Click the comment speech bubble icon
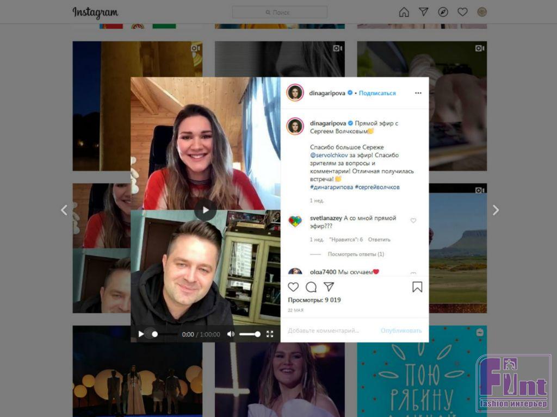Screen dimensions: 557x417 pyautogui.click(x=311, y=287)
